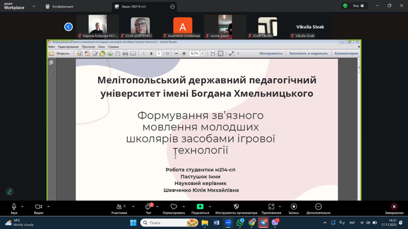Open Host tools shield icon
Image resolution: width=408 pixels, height=229 pixels.
[236, 207]
